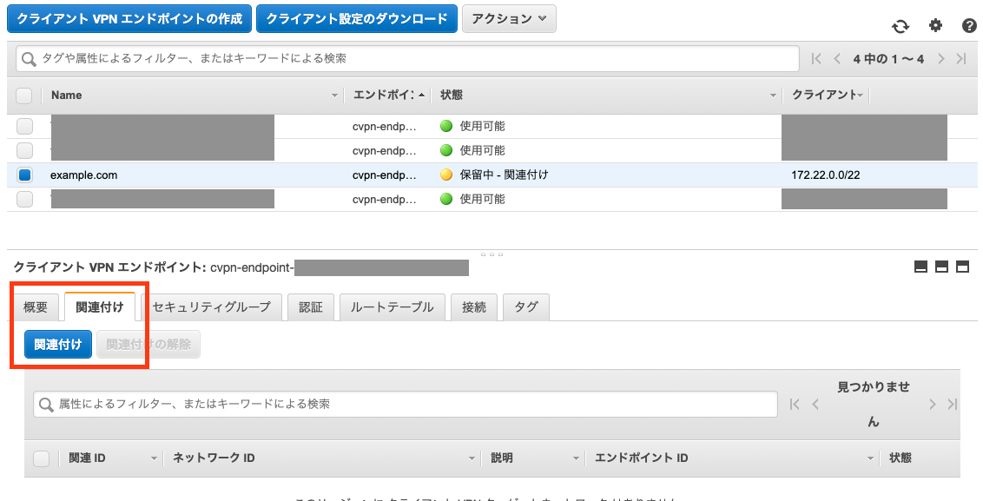
Task: Select the split-pane layout icon
Action: click(x=941, y=267)
